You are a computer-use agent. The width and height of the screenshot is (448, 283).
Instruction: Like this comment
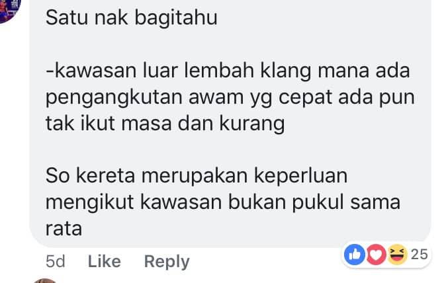click(x=105, y=261)
